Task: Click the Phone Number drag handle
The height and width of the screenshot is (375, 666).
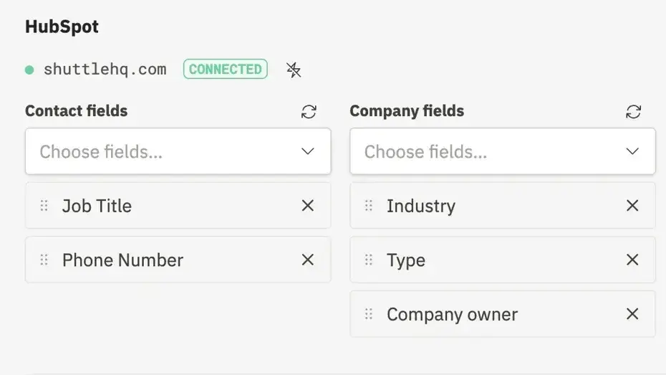Action: tap(44, 260)
